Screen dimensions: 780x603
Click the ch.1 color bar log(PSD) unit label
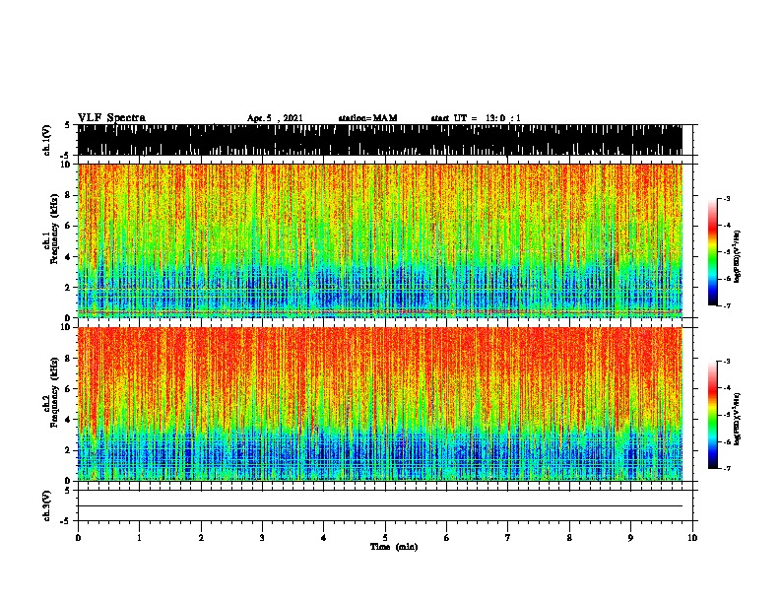point(738,257)
